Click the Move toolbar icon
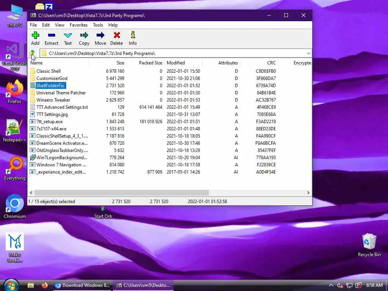This screenshot has height=291, width=388. point(100,35)
